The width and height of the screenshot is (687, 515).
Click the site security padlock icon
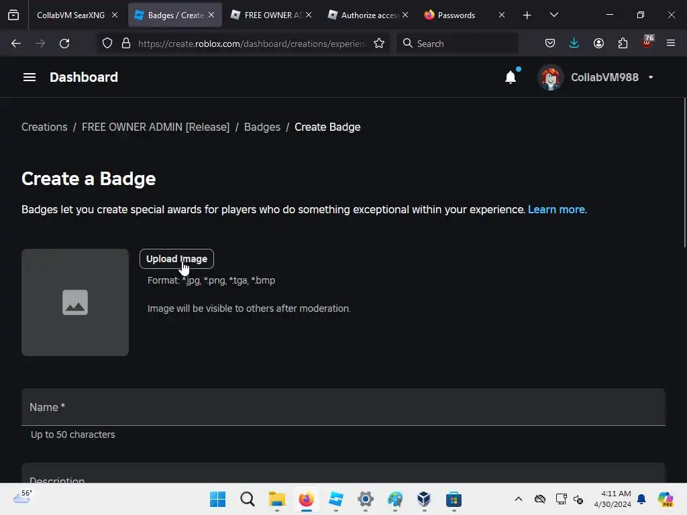coord(126,44)
